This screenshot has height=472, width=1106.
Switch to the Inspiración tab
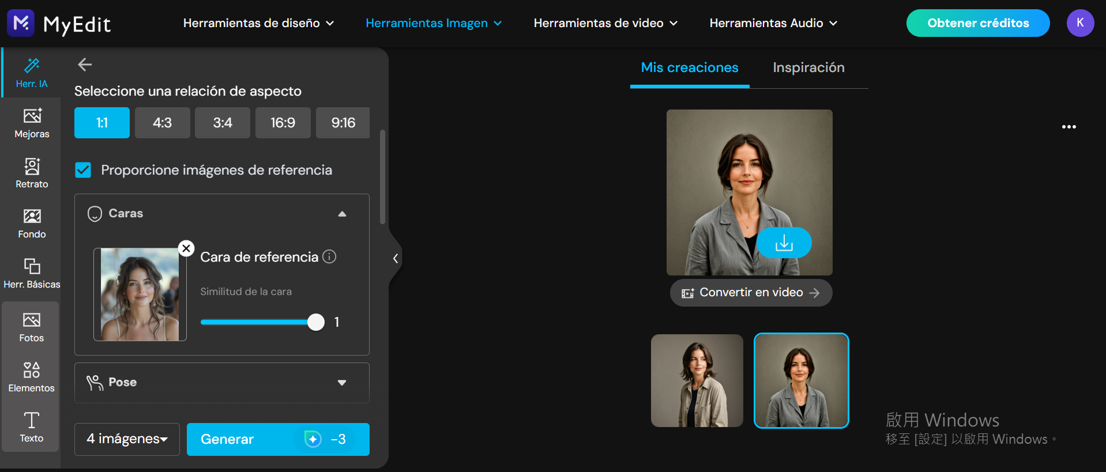(x=808, y=67)
